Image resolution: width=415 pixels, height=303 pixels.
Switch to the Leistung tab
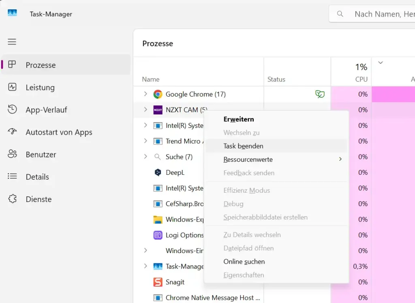(66, 87)
